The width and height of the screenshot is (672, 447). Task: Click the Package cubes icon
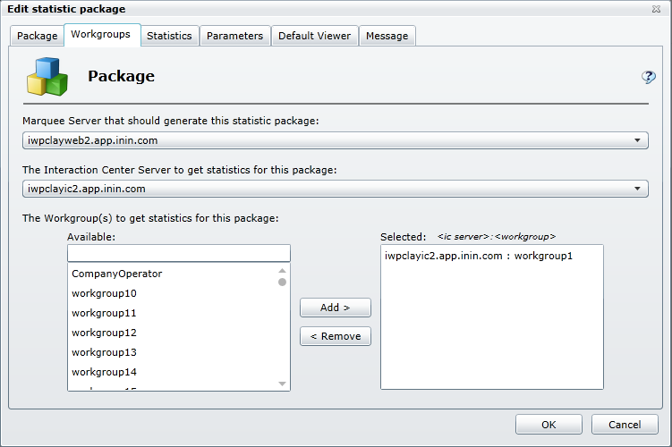click(x=47, y=77)
